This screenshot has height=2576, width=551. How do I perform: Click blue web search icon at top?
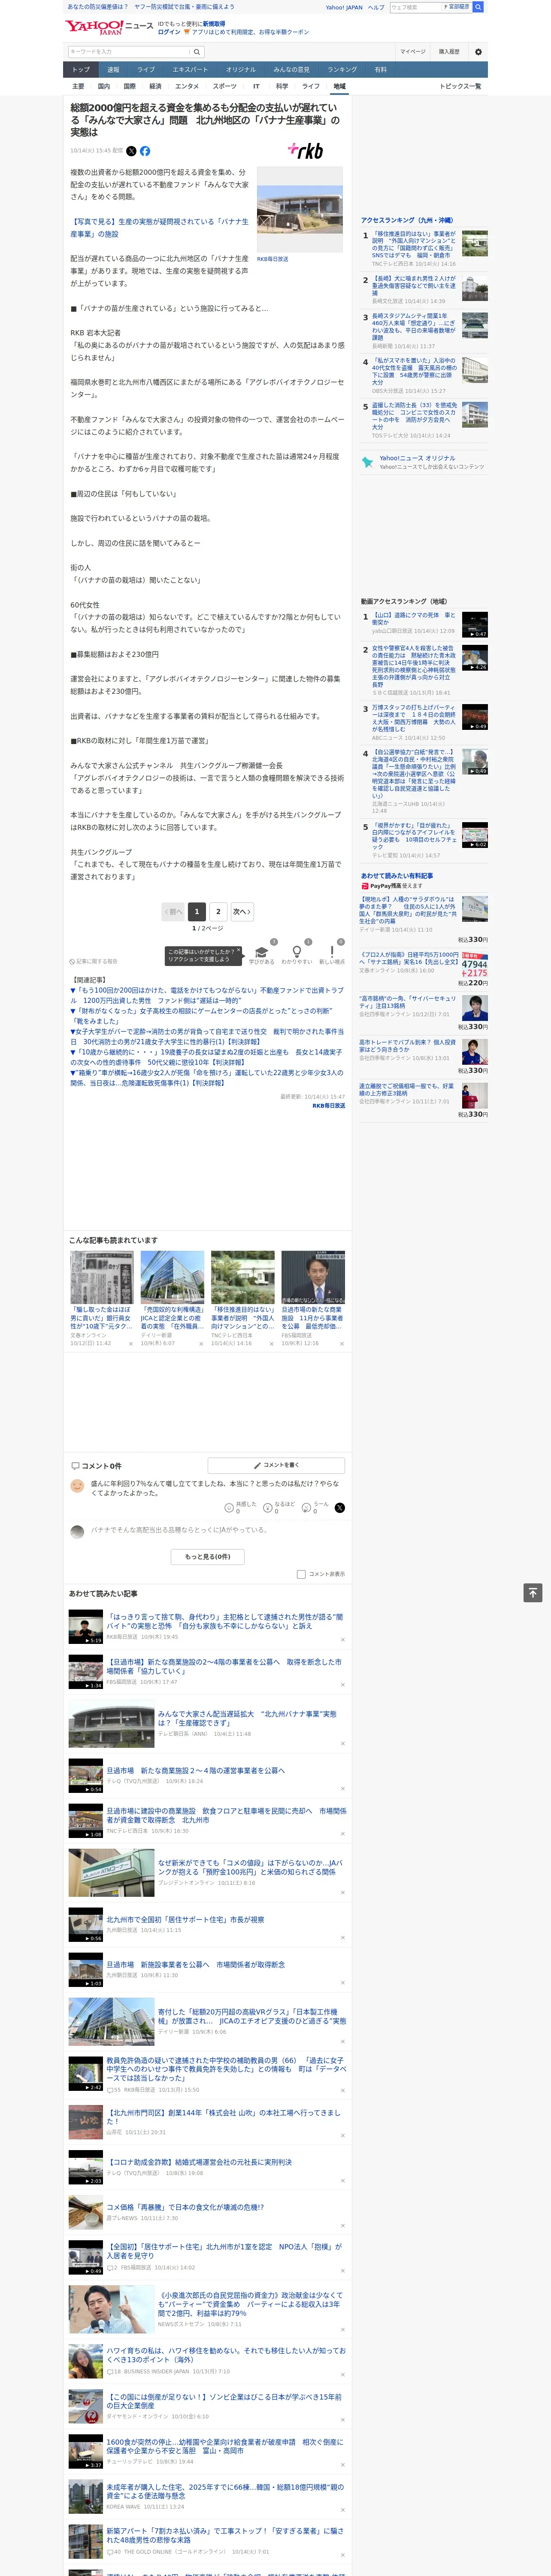tap(478, 7)
